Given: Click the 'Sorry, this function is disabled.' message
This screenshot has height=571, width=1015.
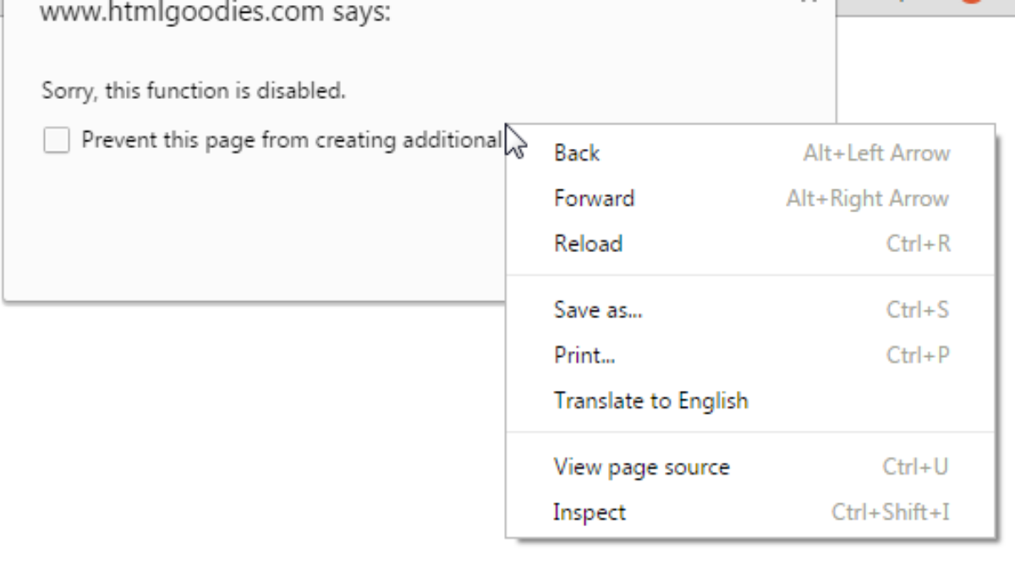Looking at the screenshot, I should [x=194, y=91].
